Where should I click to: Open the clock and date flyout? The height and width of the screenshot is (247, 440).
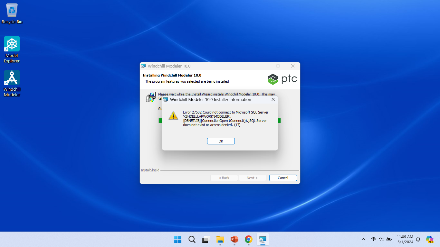[405, 239]
